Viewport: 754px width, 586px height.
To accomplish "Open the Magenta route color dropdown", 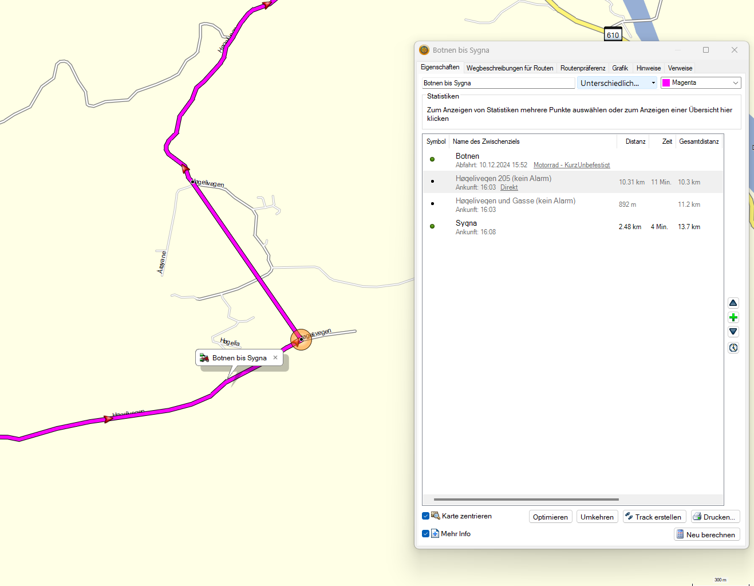I will 700,83.
